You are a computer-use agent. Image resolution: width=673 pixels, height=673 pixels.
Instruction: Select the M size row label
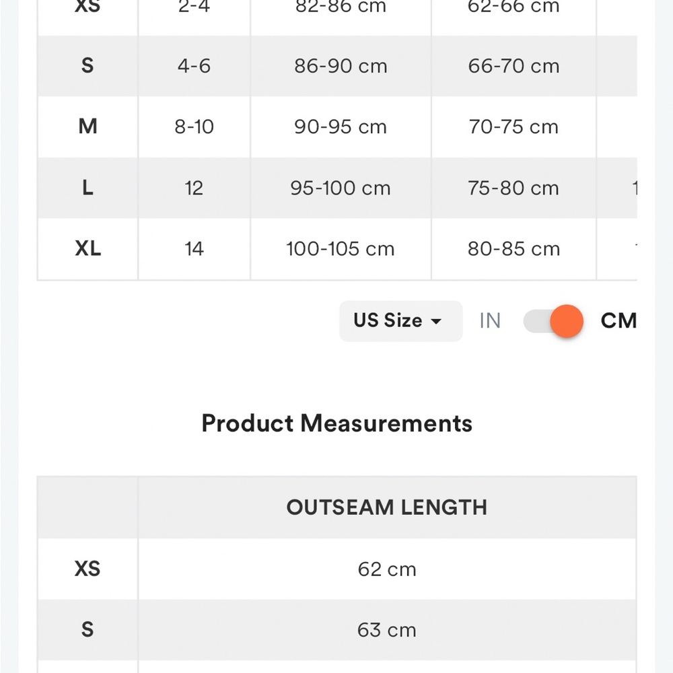(x=87, y=127)
